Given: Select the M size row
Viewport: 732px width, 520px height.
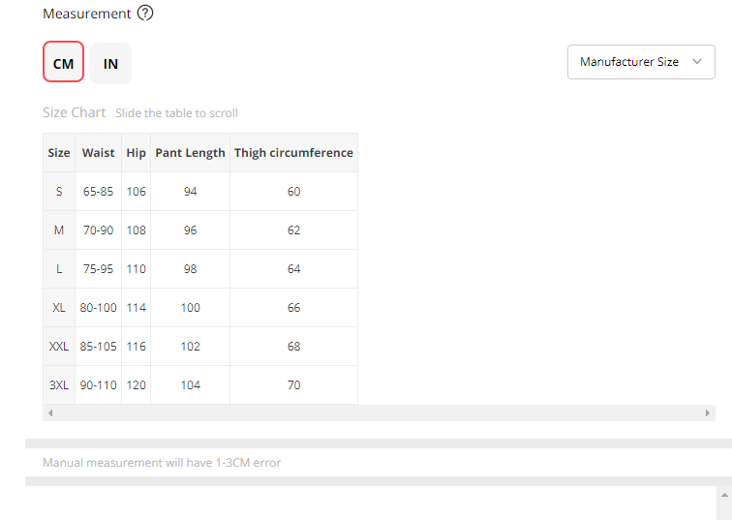Looking at the screenshot, I should tap(59, 230).
